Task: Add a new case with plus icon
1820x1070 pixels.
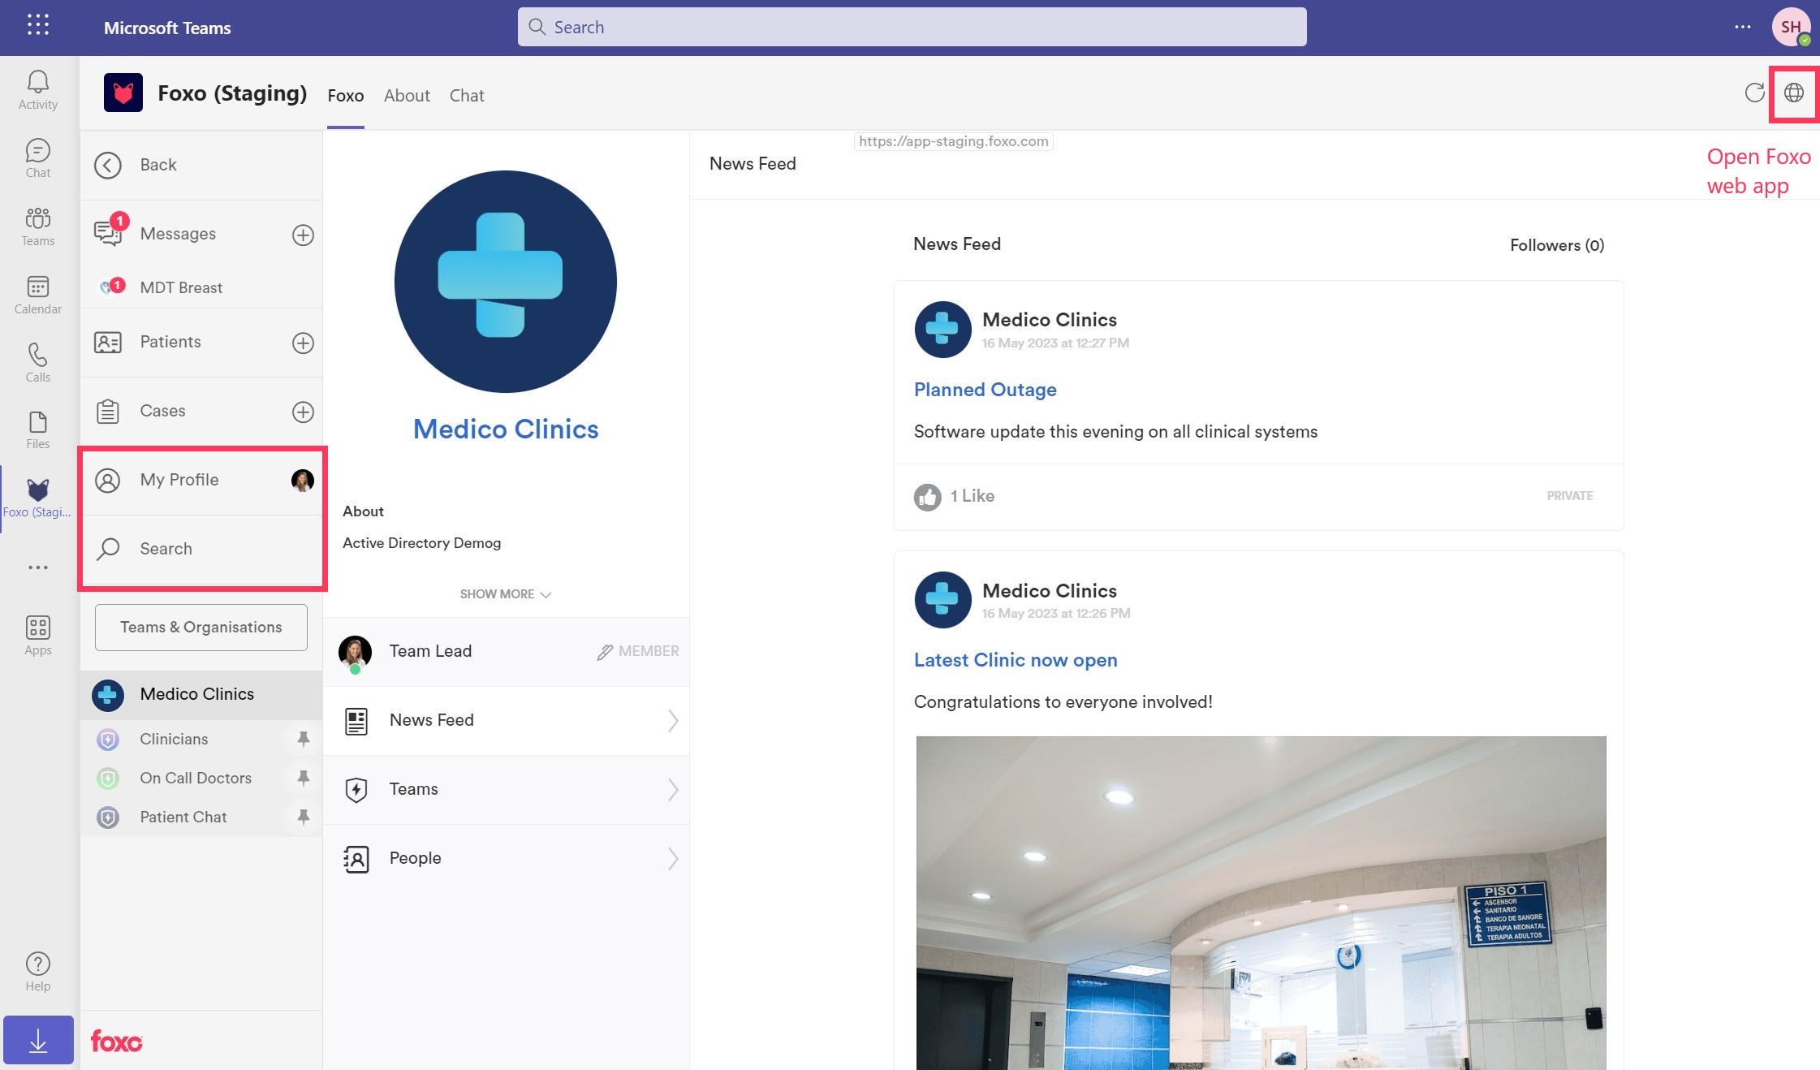Action: [x=303, y=412]
